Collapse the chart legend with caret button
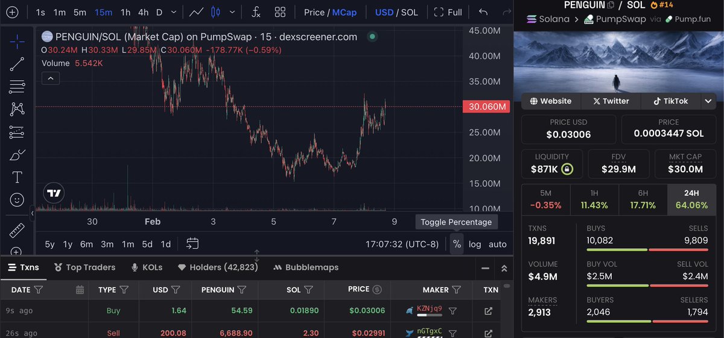The image size is (724, 338). pyautogui.click(x=51, y=78)
